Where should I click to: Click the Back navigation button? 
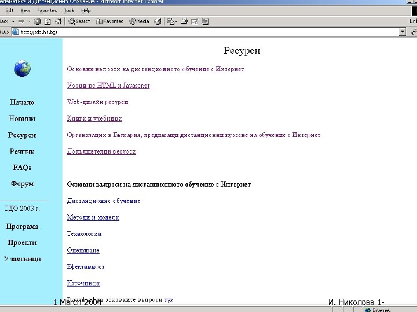pos(4,21)
